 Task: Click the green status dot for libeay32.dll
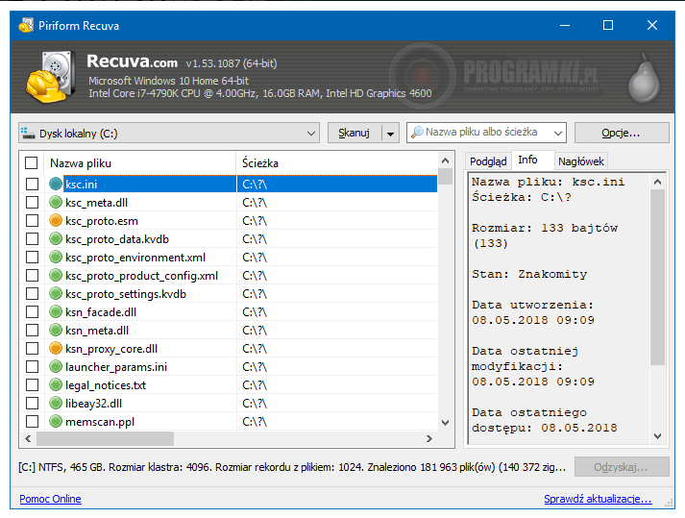56,403
